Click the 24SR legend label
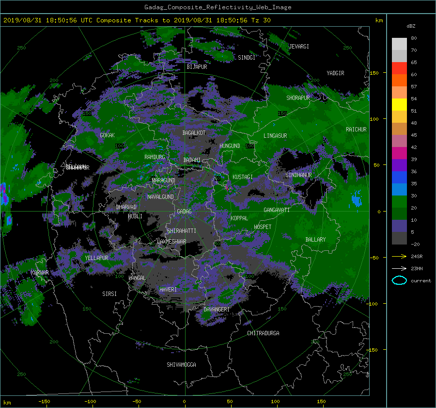 (x=417, y=257)
